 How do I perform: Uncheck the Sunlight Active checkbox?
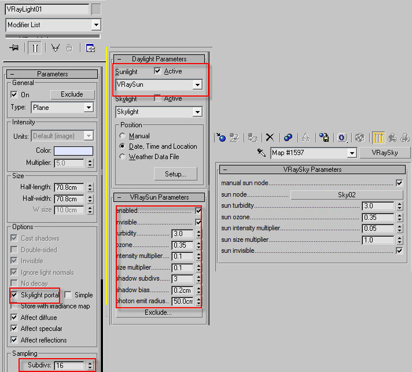click(157, 71)
